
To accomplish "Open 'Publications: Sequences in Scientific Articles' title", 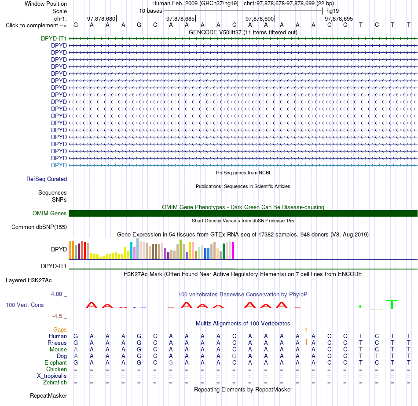I will coord(243,186).
